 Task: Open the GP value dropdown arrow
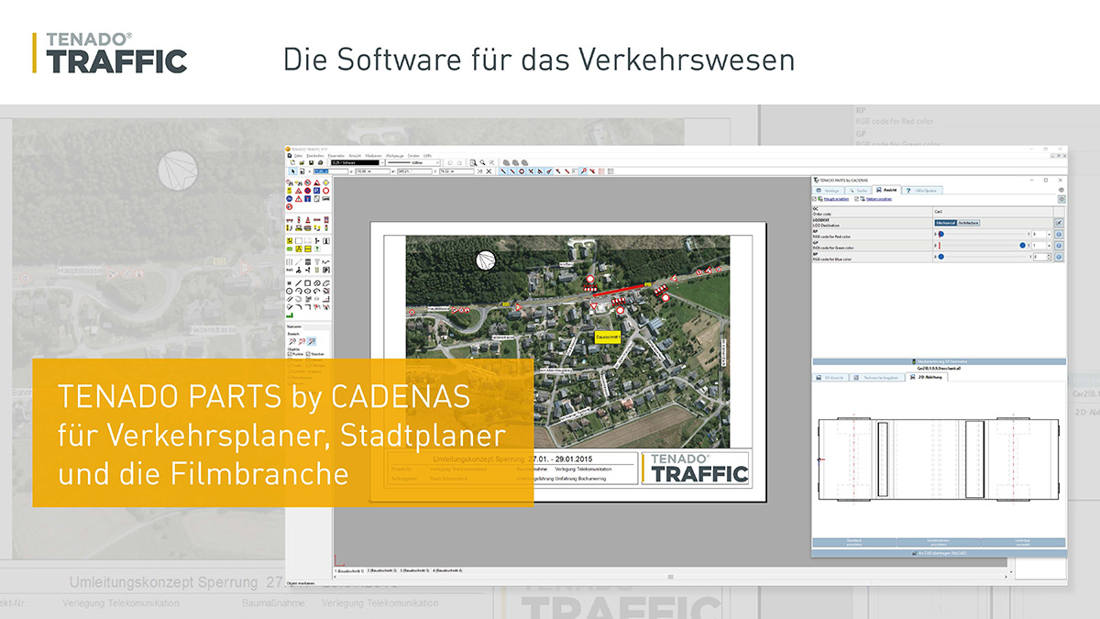pos(1049,246)
